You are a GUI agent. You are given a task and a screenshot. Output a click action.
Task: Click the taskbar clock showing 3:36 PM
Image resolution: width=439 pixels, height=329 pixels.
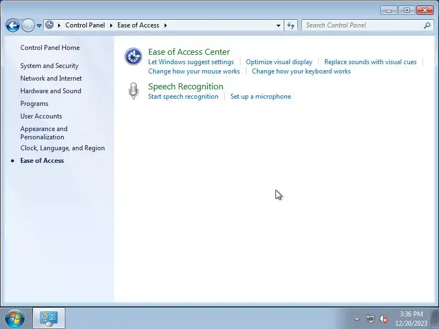point(411,319)
